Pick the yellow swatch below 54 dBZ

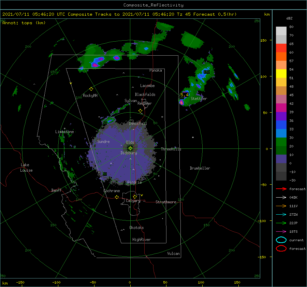pyautogui.click(x=281, y=74)
